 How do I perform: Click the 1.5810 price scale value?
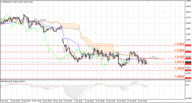coord(188,12)
